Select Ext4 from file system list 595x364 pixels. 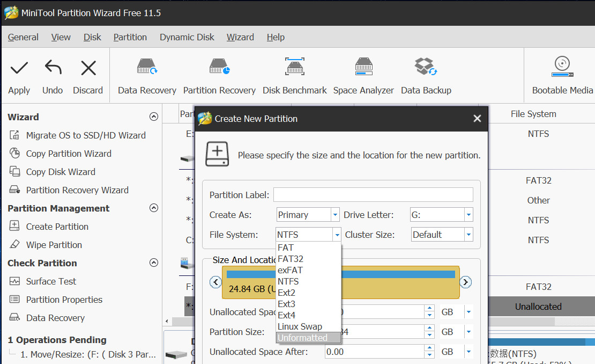click(287, 315)
